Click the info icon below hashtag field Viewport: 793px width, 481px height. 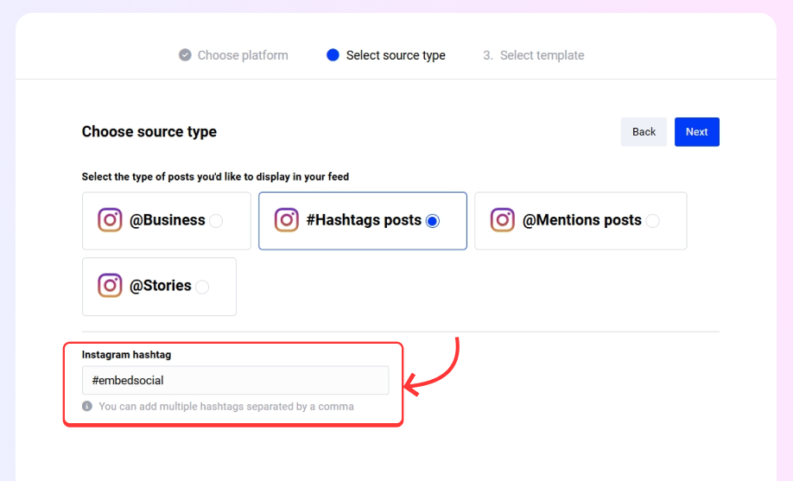tap(87, 406)
